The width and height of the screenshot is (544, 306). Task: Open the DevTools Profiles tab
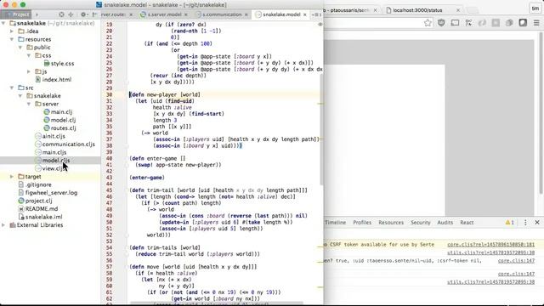[362, 223]
